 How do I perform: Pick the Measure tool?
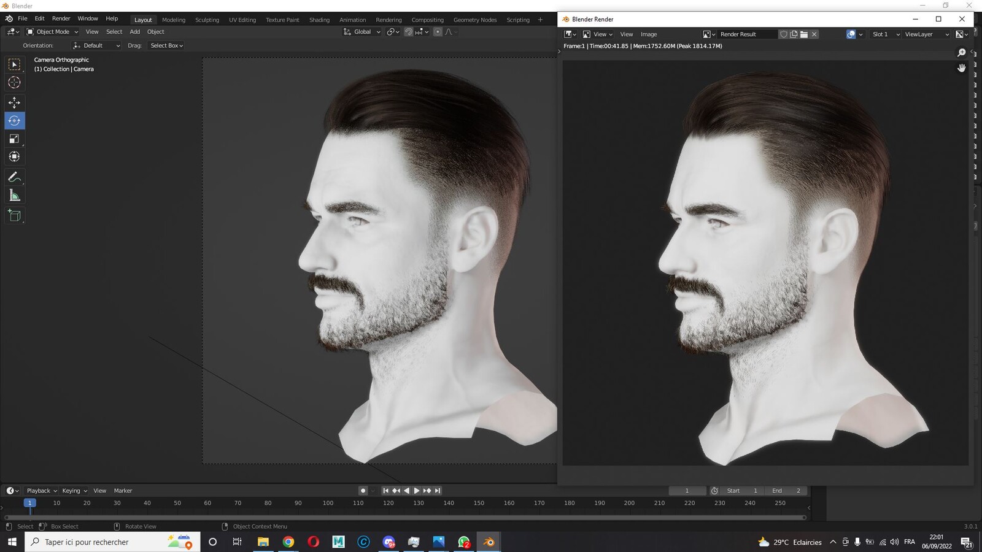[14, 196]
